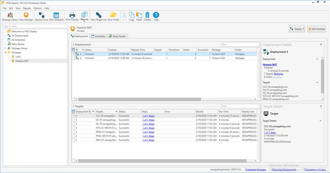The image size is (330, 173).
Task: Click the Edit Package button
Action: pos(317,29)
